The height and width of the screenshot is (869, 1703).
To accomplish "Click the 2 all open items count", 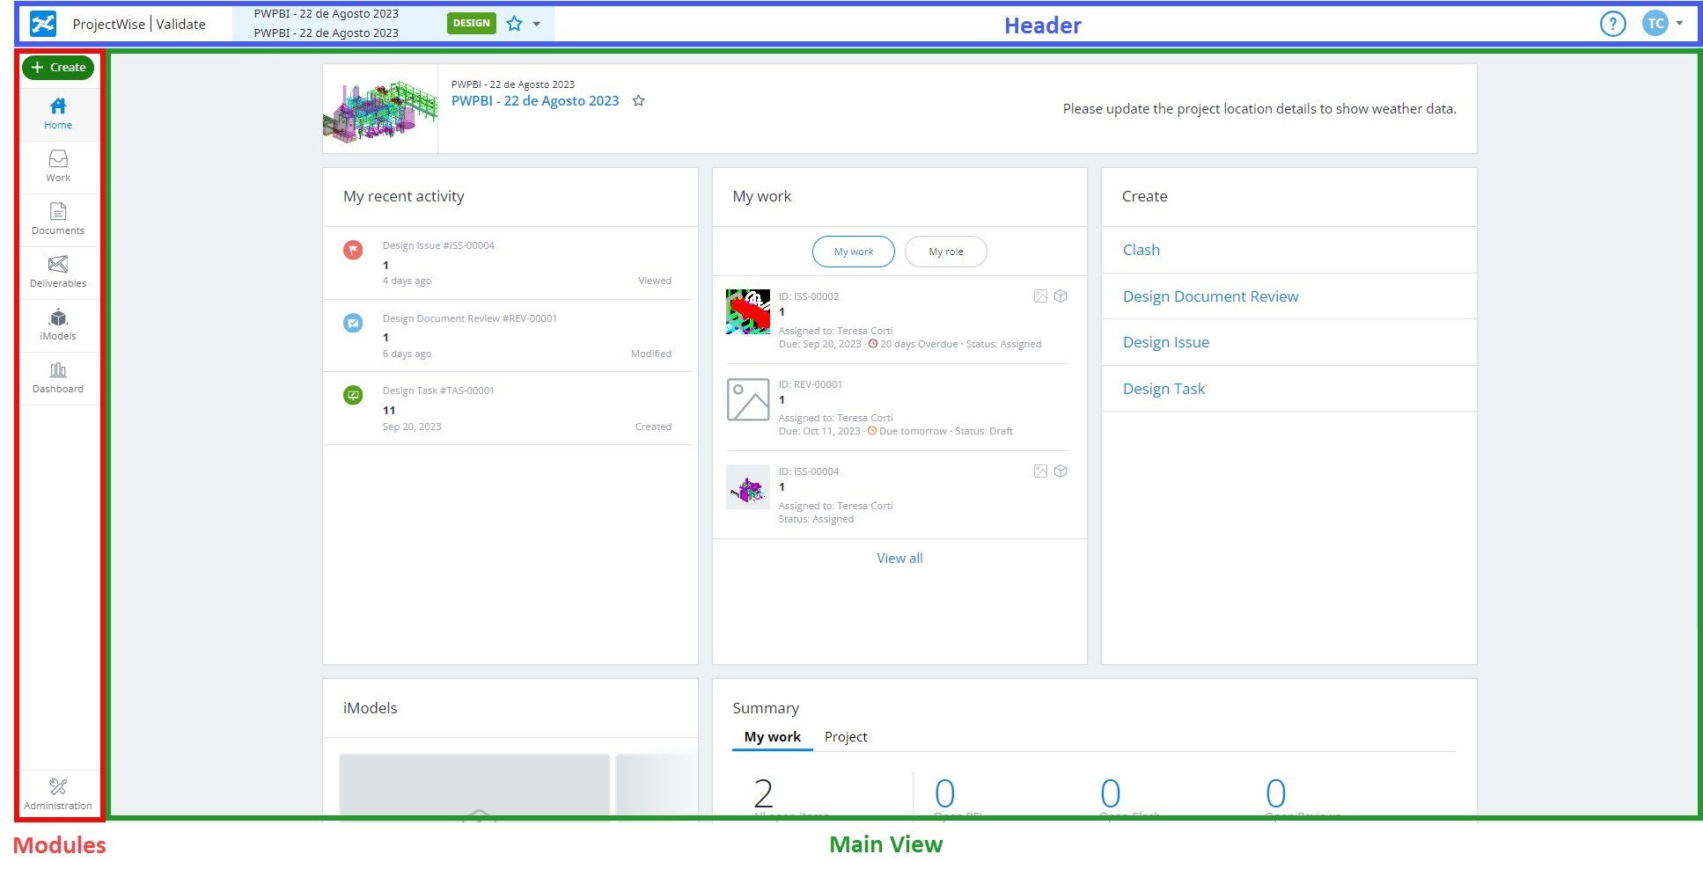I will (x=763, y=793).
